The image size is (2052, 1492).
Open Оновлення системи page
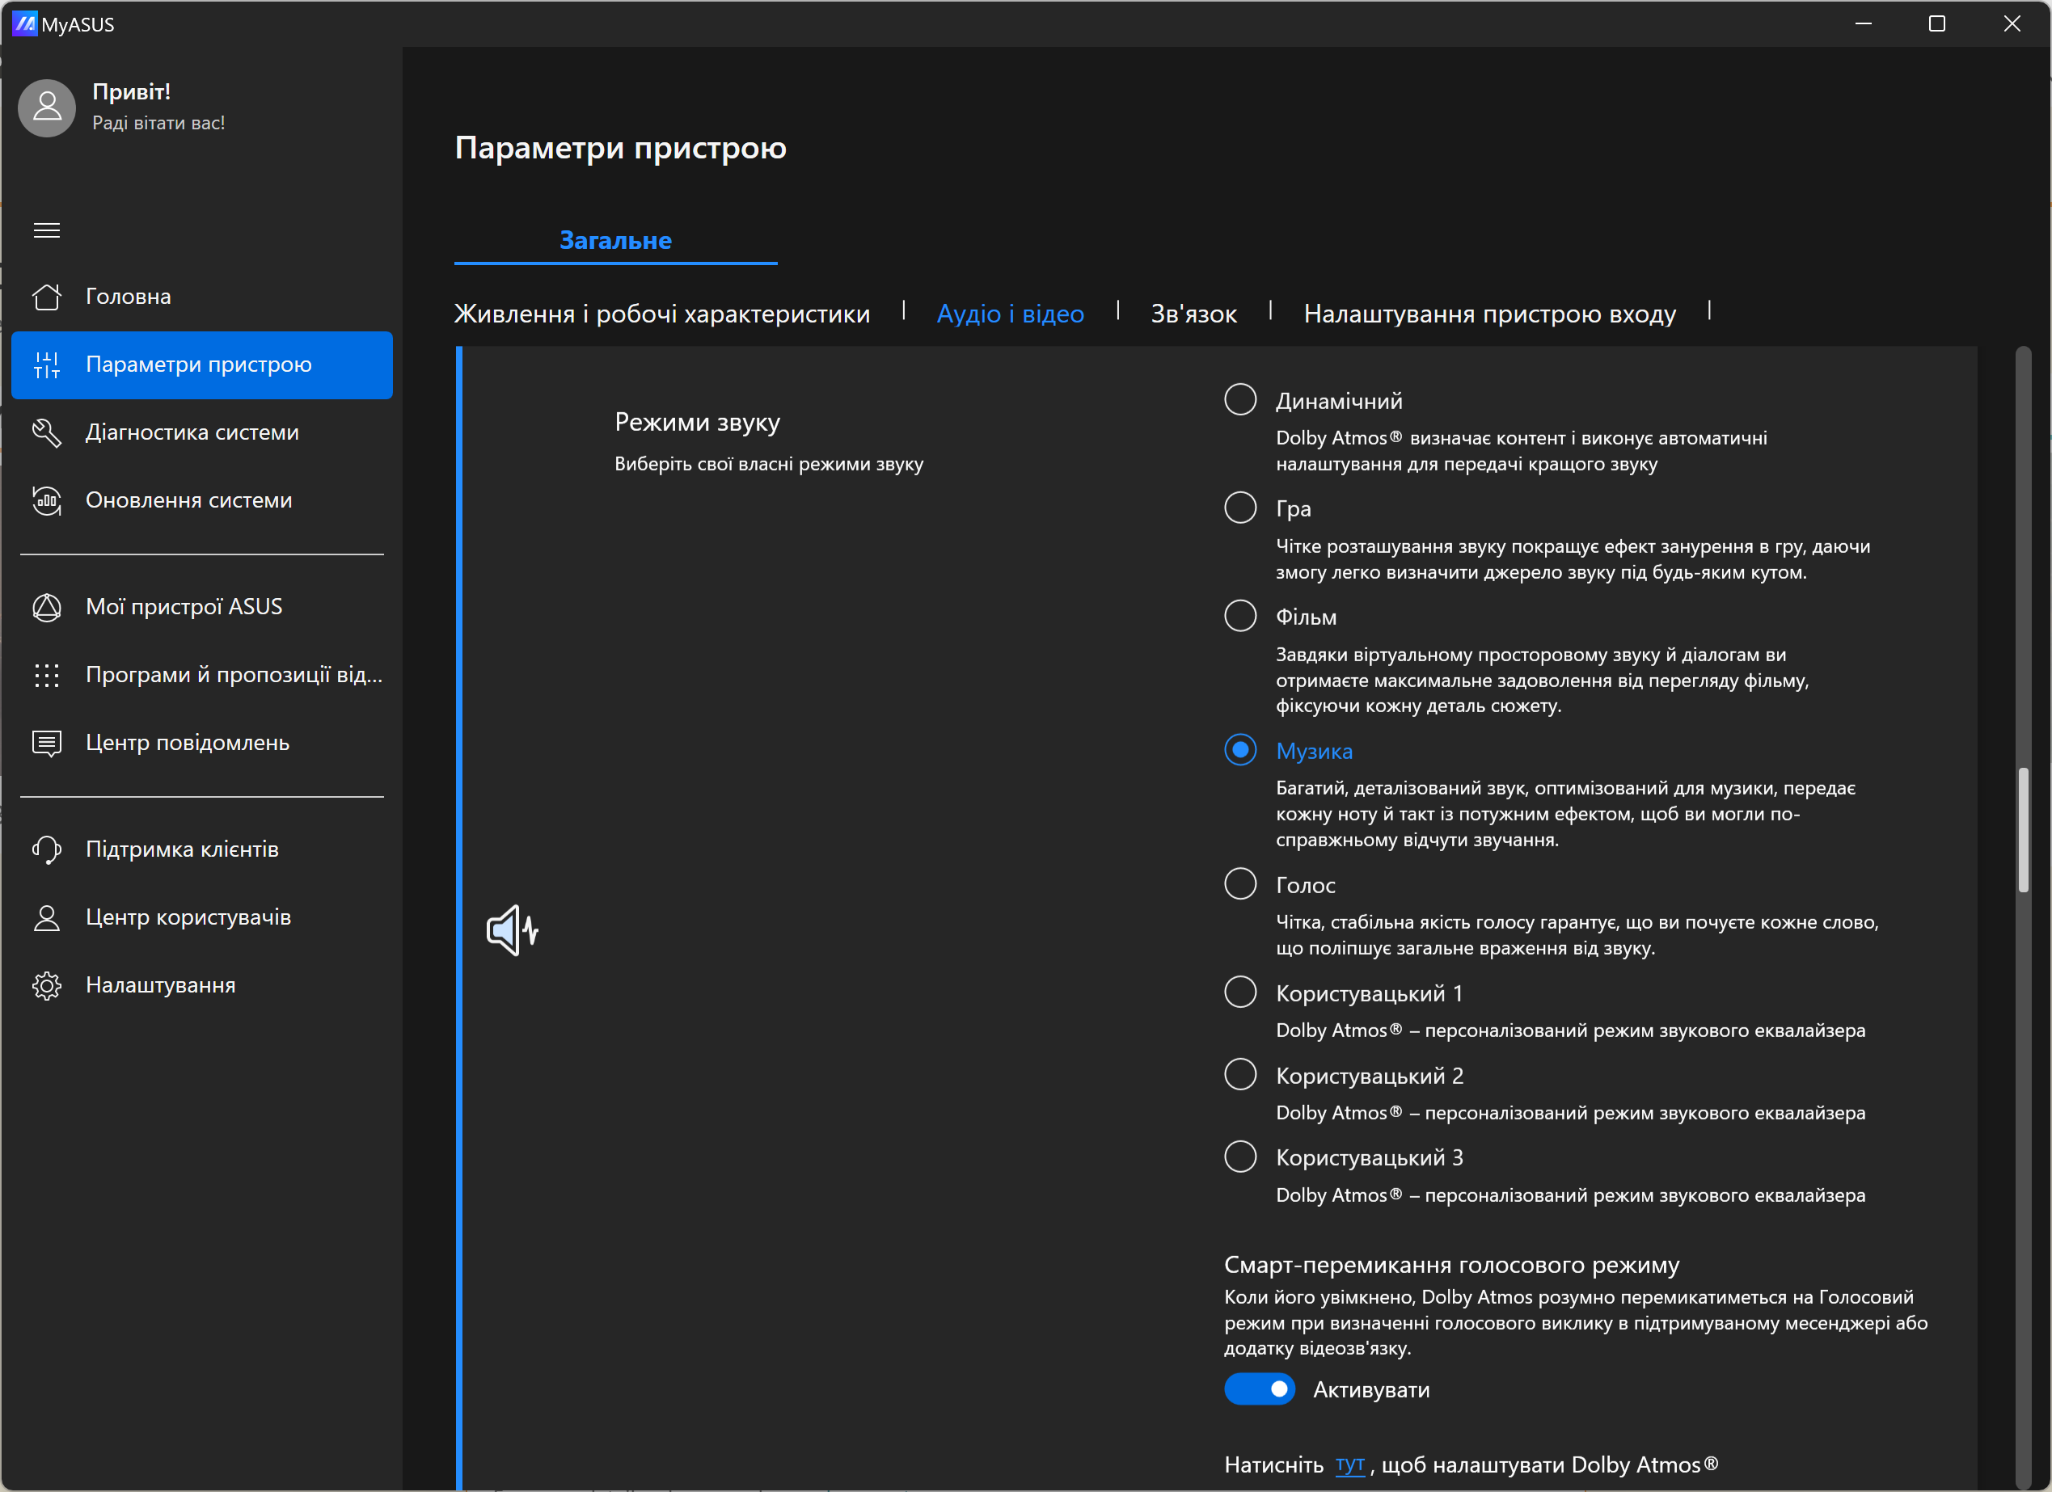[x=202, y=500]
